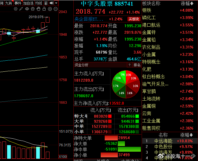Open the 事件 toolbar tab

point(18,3)
